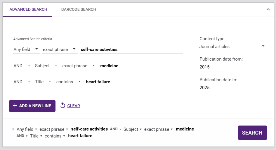Click the Add a New Line button
Image resolution: width=276 pixels, height=150 pixels.
(32, 106)
